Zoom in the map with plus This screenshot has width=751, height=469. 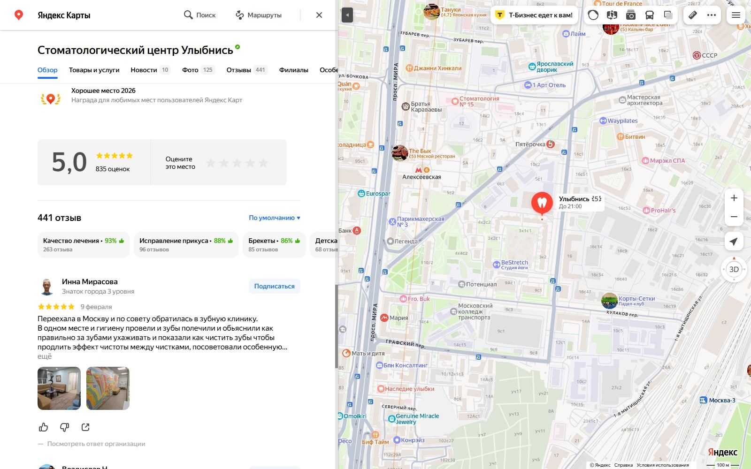pos(734,198)
